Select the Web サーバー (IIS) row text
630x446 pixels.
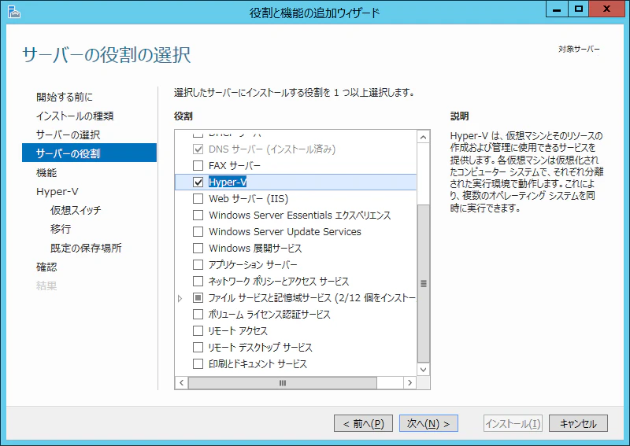click(x=248, y=199)
